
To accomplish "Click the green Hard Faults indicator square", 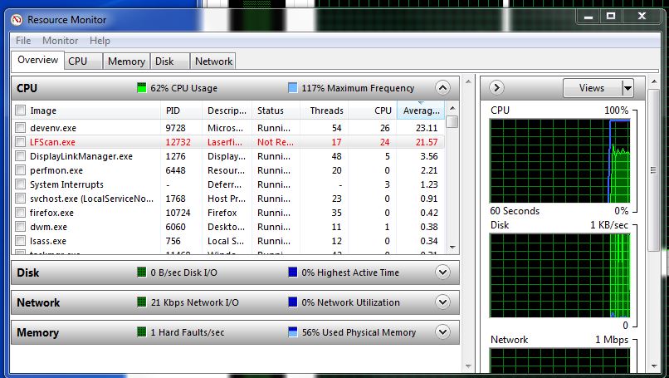I will tap(142, 331).
